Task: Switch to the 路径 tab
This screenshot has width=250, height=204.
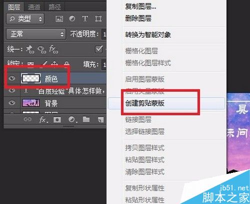Action: point(54,7)
